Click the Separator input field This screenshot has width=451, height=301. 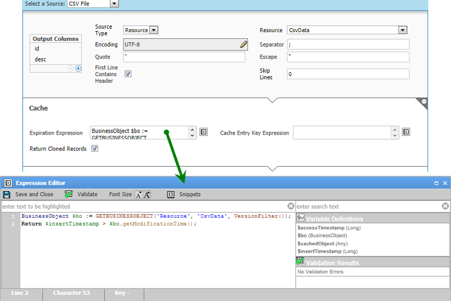coord(348,45)
